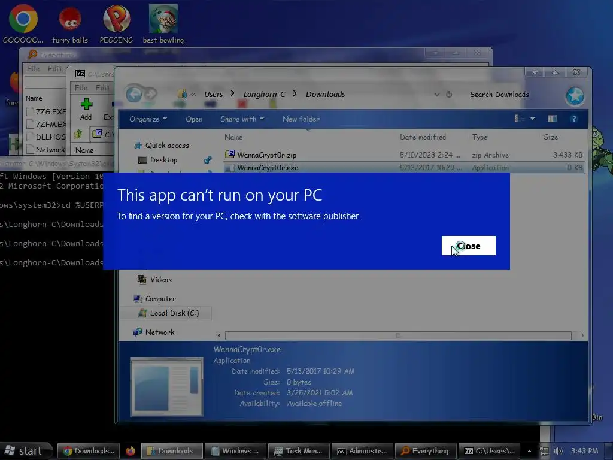Open the Organize menu
Viewport: 613px width, 460px height.
click(148, 119)
